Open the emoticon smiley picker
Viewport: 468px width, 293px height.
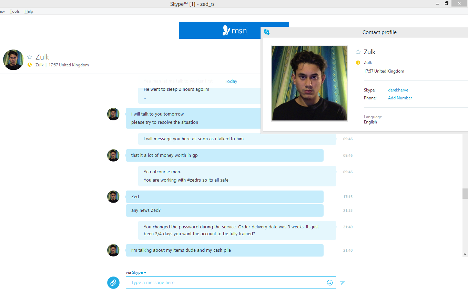(x=330, y=283)
